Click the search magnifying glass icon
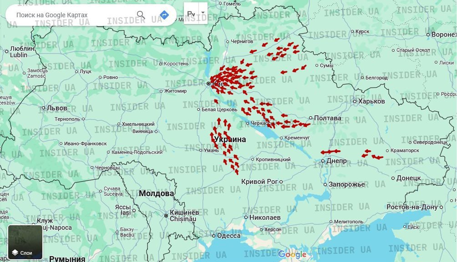 tap(140, 14)
